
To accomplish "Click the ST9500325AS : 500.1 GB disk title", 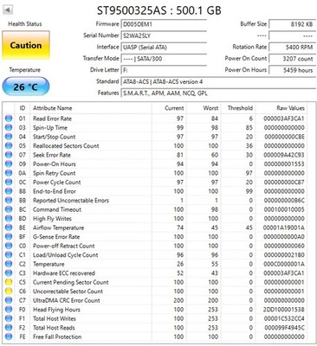I will [x=158, y=10].
